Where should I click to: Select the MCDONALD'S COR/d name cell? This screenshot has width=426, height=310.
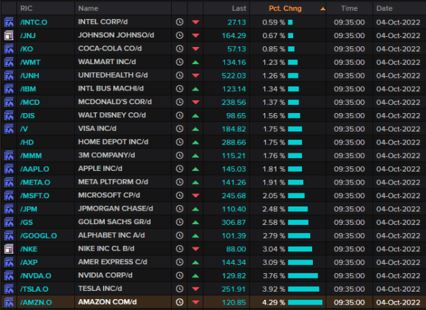click(x=115, y=102)
